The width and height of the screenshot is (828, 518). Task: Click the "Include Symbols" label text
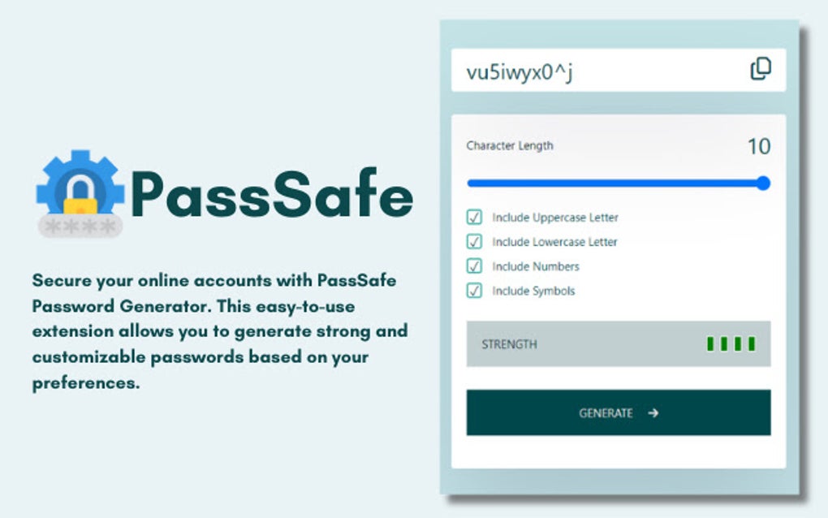[533, 291]
